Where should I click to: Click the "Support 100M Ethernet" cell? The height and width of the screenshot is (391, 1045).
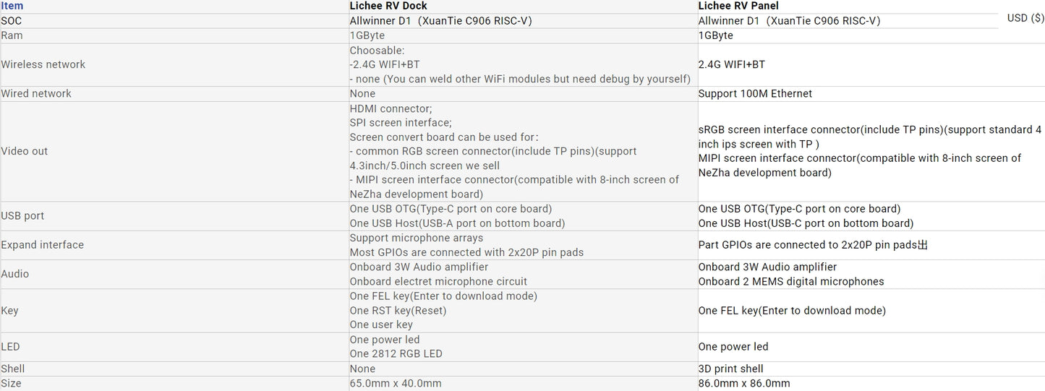(x=755, y=93)
